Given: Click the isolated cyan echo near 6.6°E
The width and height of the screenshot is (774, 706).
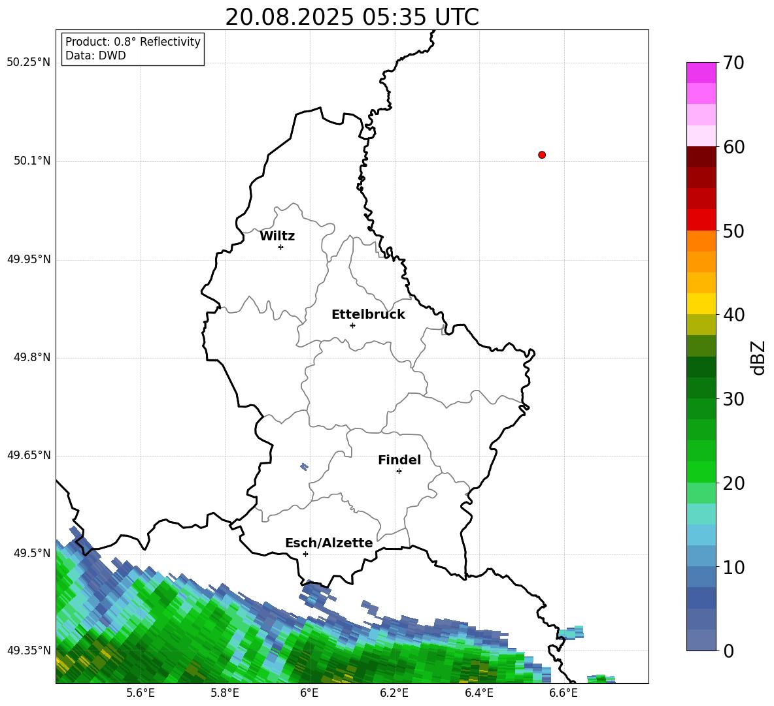Looking at the screenshot, I should (571, 633).
